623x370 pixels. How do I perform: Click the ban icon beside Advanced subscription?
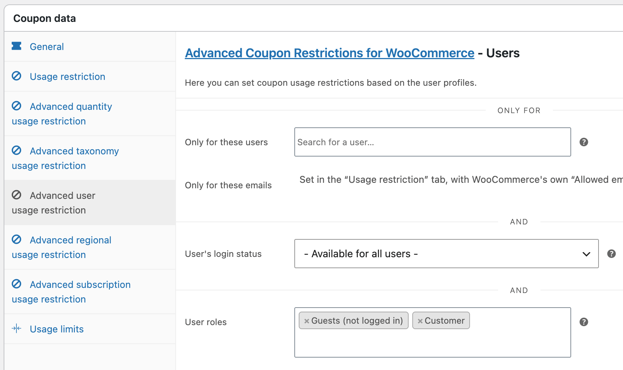[16, 284]
